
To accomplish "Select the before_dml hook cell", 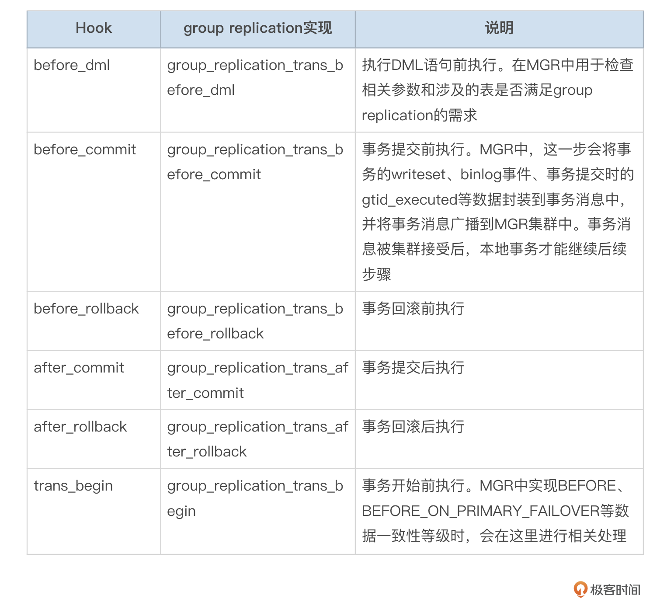I will tap(72, 65).
